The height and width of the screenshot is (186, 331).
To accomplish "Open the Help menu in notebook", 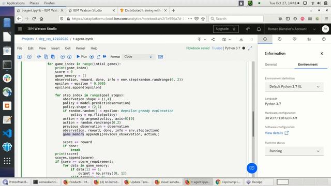I will [94, 48].
